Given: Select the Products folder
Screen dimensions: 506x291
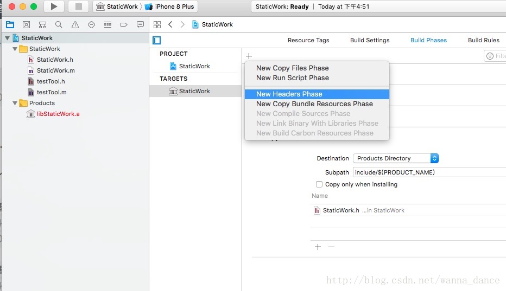Looking at the screenshot, I should pyautogui.click(x=42, y=103).
